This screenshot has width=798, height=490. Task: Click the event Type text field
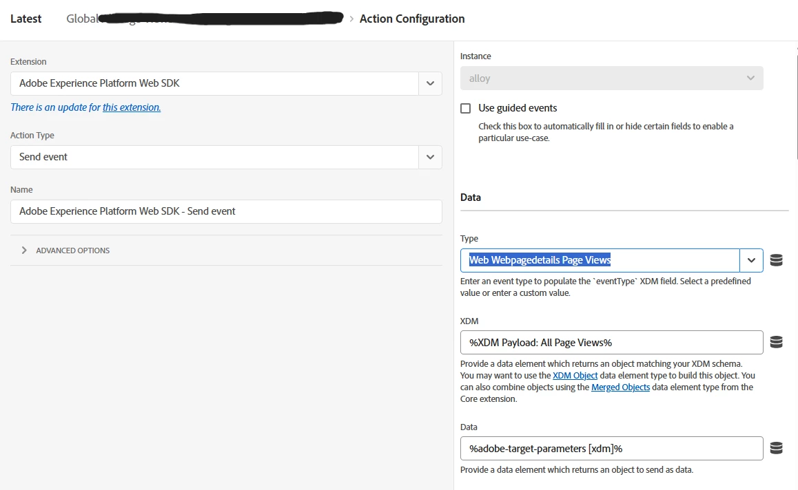click(600, 260)
